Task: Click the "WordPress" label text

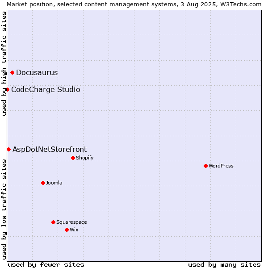Action: click(221, 166)
